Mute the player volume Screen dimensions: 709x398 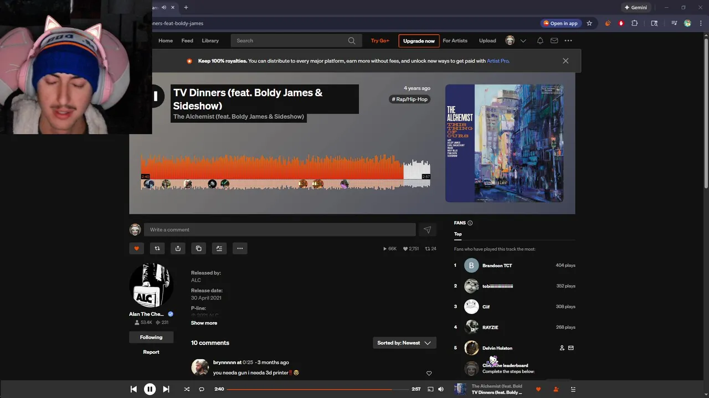pos(441,389)
